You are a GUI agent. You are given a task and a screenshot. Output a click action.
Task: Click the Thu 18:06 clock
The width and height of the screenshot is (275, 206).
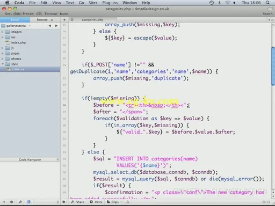251,3
